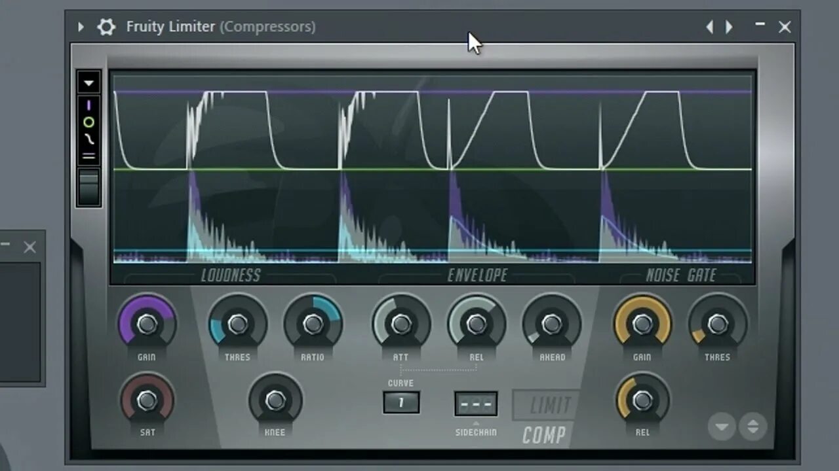
Task: Toggle the noise gate lines display icon
Action: point(88,156)
